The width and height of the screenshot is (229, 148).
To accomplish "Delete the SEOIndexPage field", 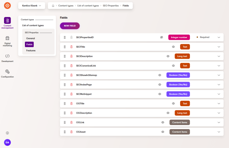I will pos(71,85).
